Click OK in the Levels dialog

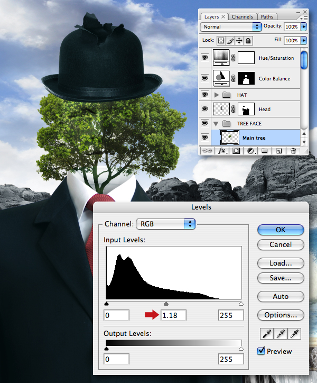click(281, 230)
